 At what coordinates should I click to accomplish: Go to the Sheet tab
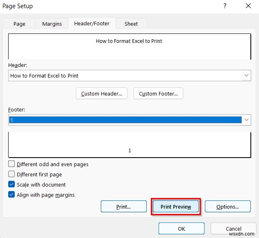[x=131, y=24]
